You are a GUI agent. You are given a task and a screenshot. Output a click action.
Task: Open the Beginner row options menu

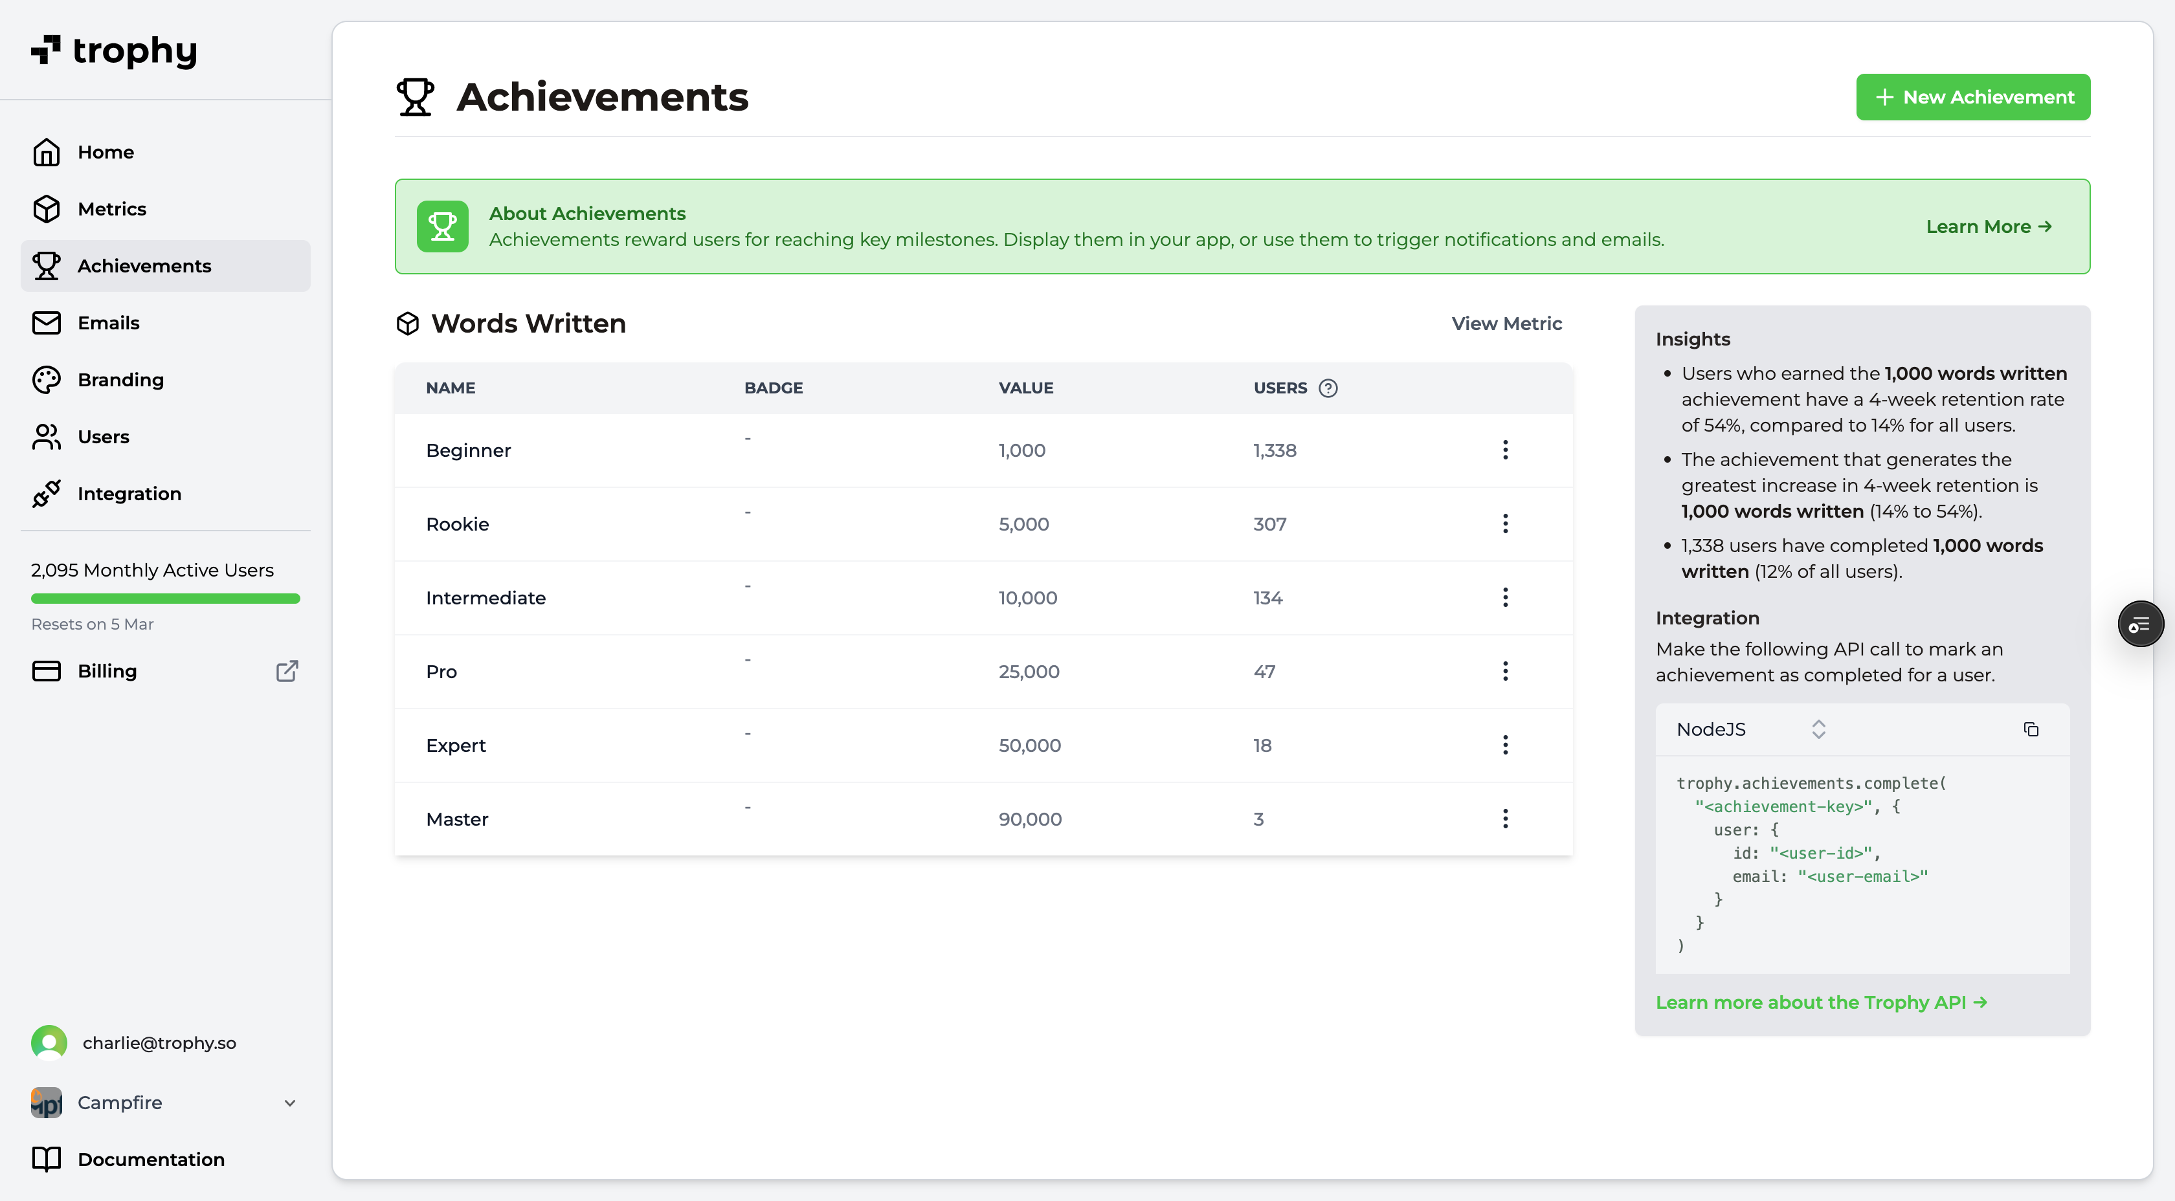1504,450
